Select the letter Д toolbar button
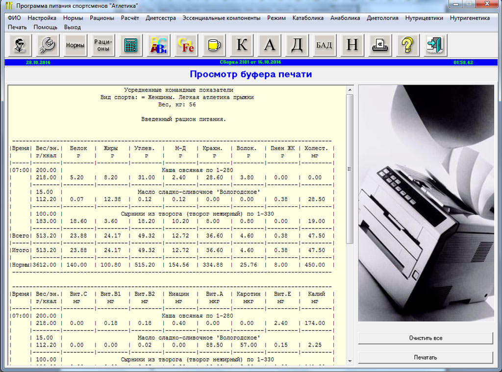 [x=297, y=46]
